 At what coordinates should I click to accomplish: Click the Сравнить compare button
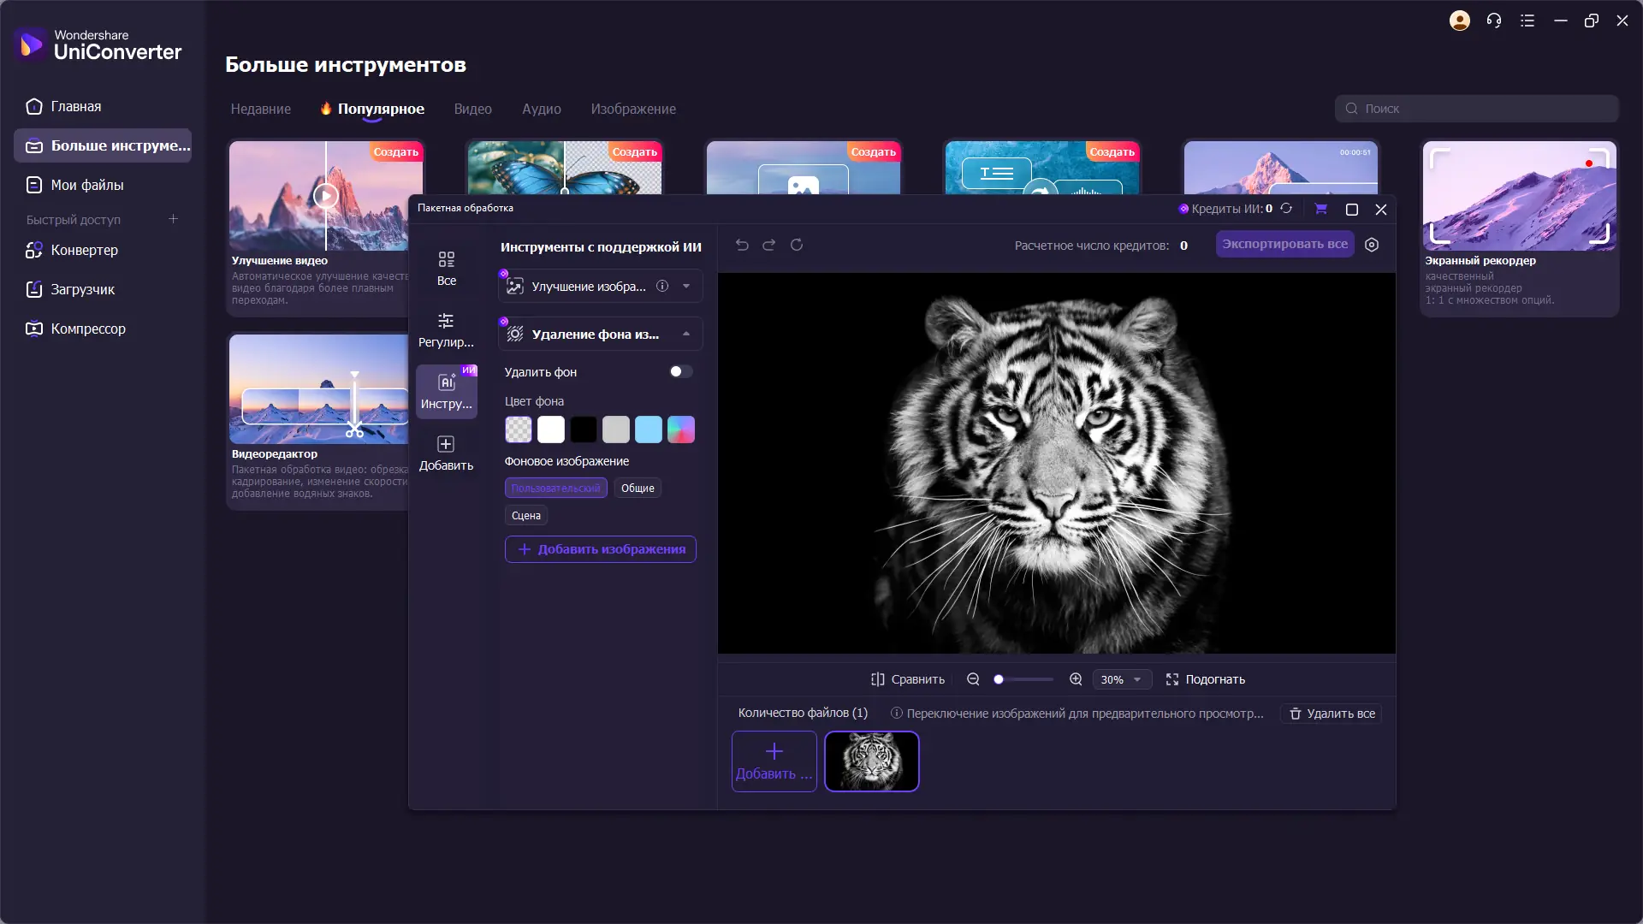[x=908, y=679]
